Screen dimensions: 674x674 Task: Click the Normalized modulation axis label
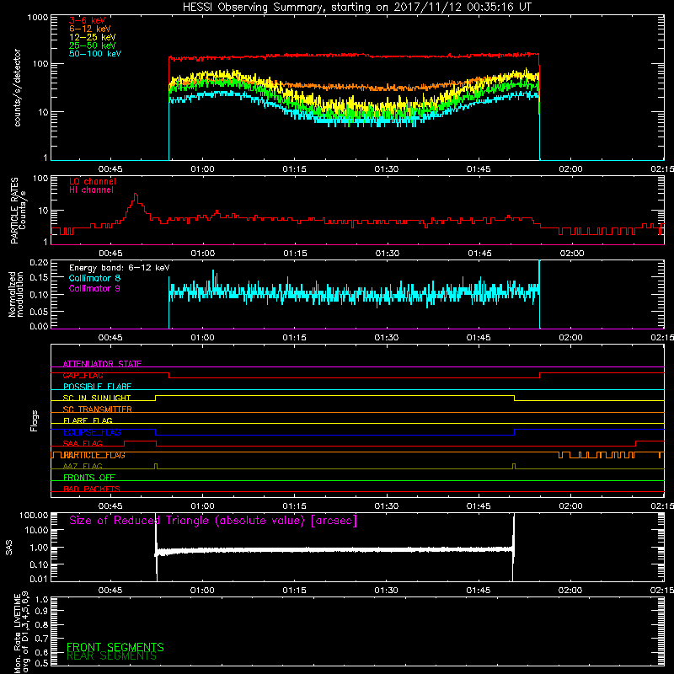16,294
